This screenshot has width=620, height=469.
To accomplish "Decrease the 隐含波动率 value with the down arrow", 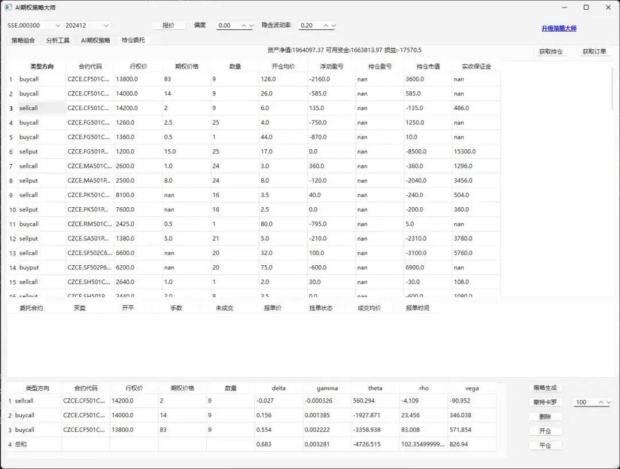I will pos(334,25).
